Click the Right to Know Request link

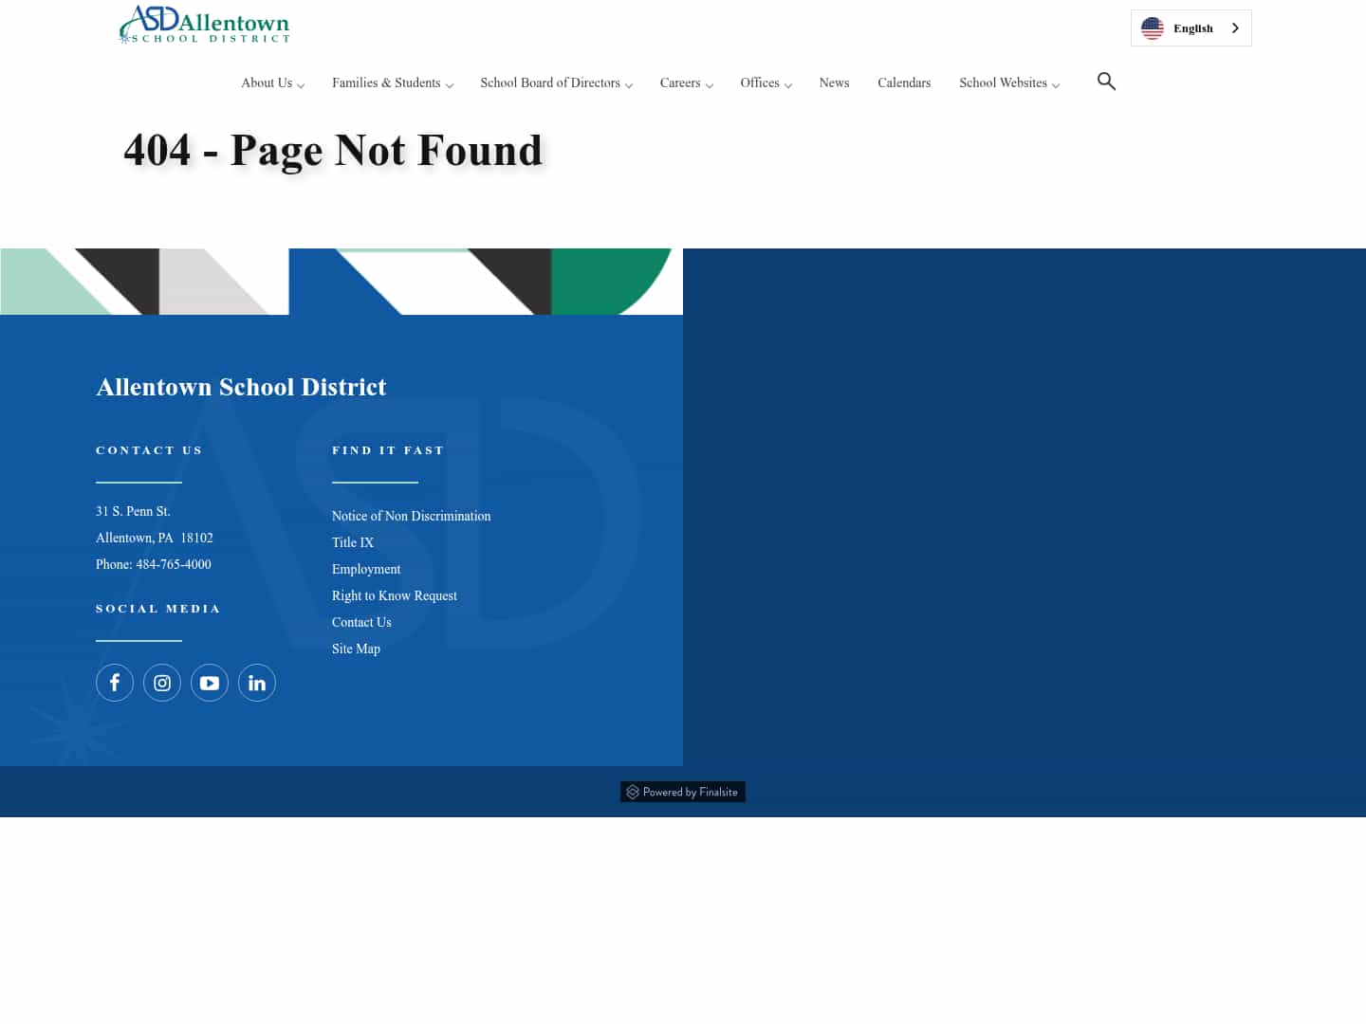tap(395, 595)
